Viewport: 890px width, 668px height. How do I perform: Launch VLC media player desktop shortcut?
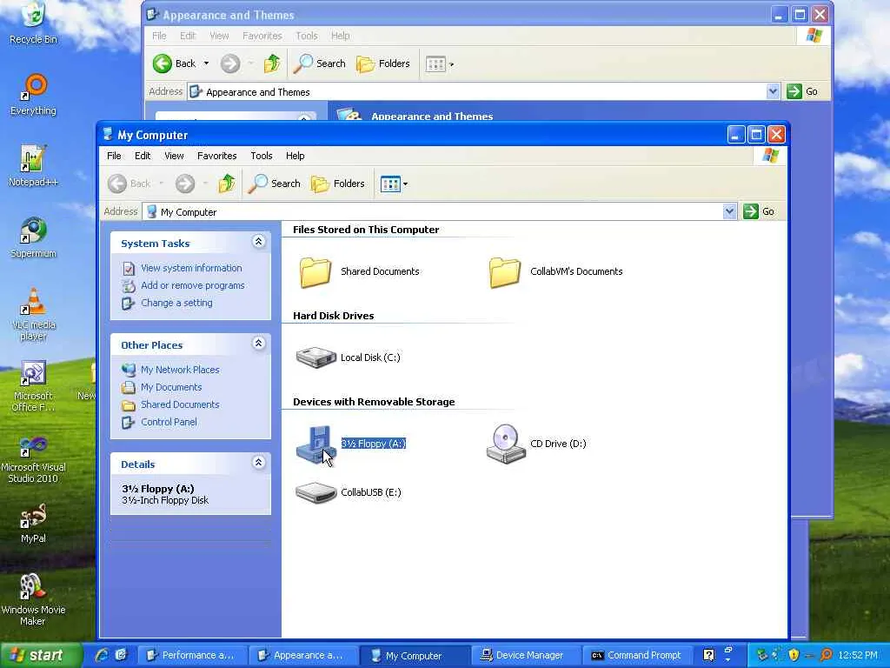coord(34,315)
